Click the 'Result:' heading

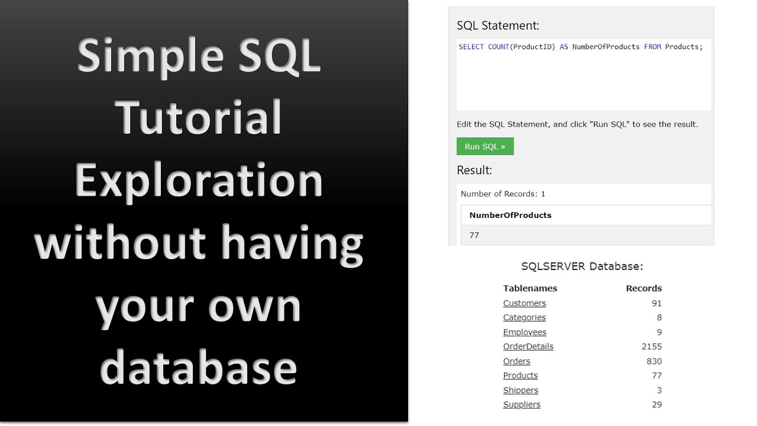coord(474,170)
